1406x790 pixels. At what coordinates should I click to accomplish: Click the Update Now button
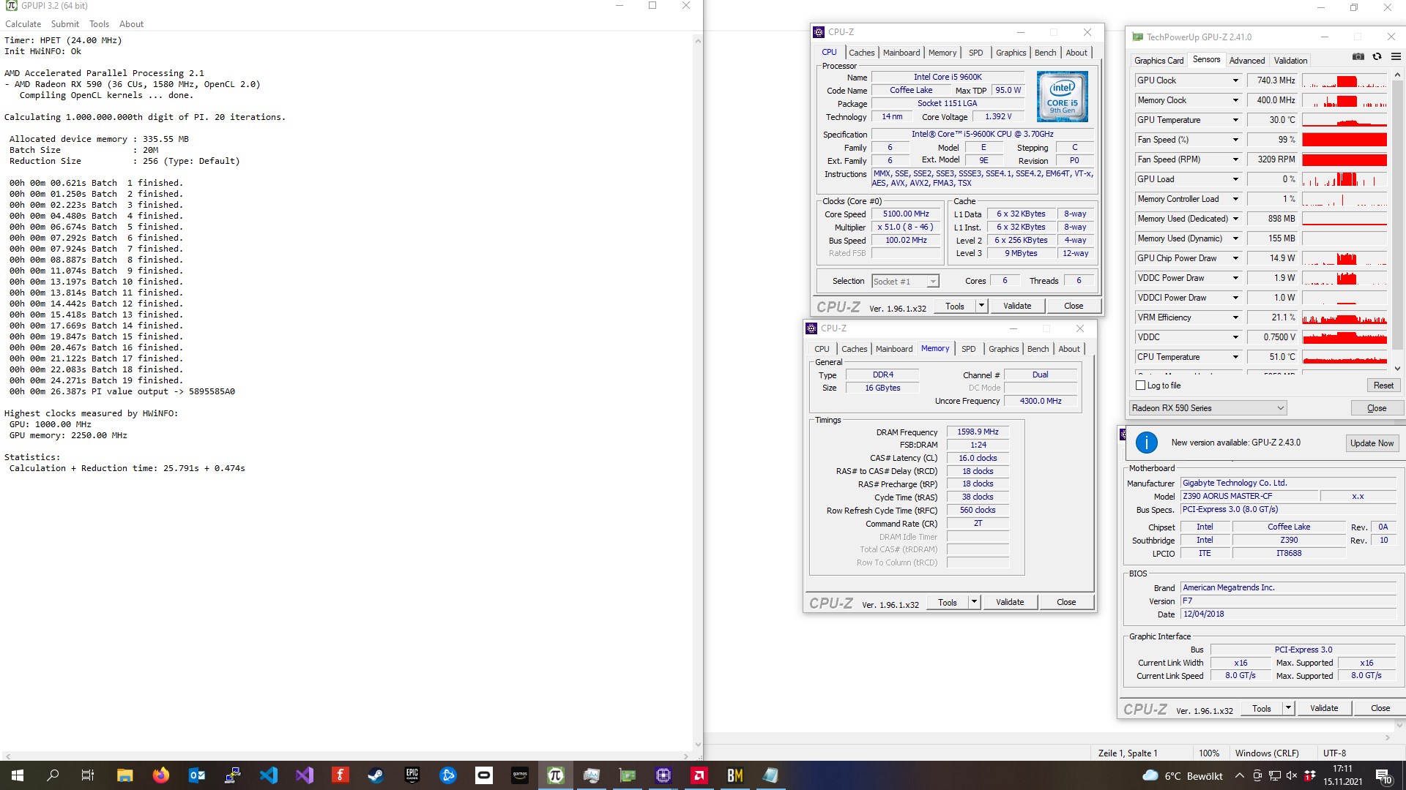pos(1372,443)
